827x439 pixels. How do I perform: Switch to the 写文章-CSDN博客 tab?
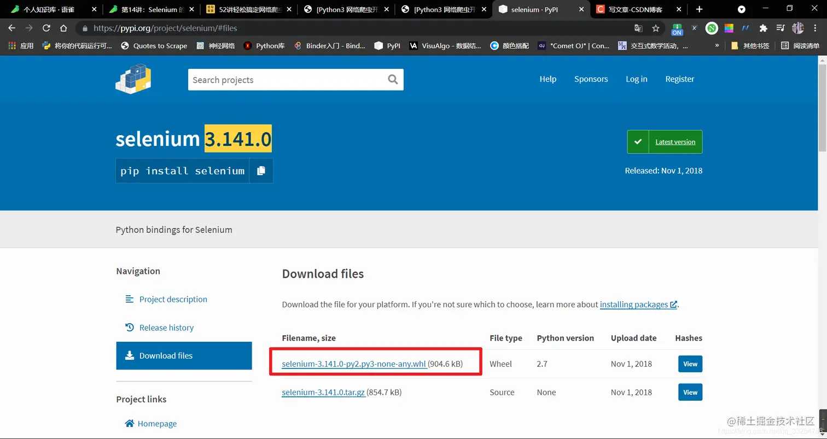[x=639, y=9]
